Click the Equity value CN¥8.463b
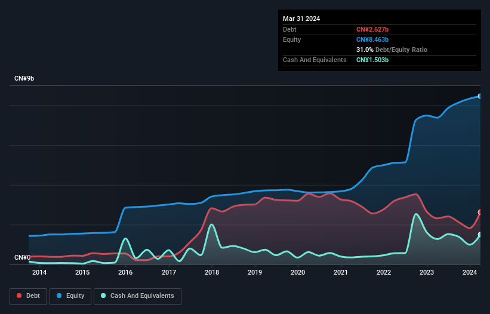Viewport: 490px width, 314px height. (x=372, y=39)
